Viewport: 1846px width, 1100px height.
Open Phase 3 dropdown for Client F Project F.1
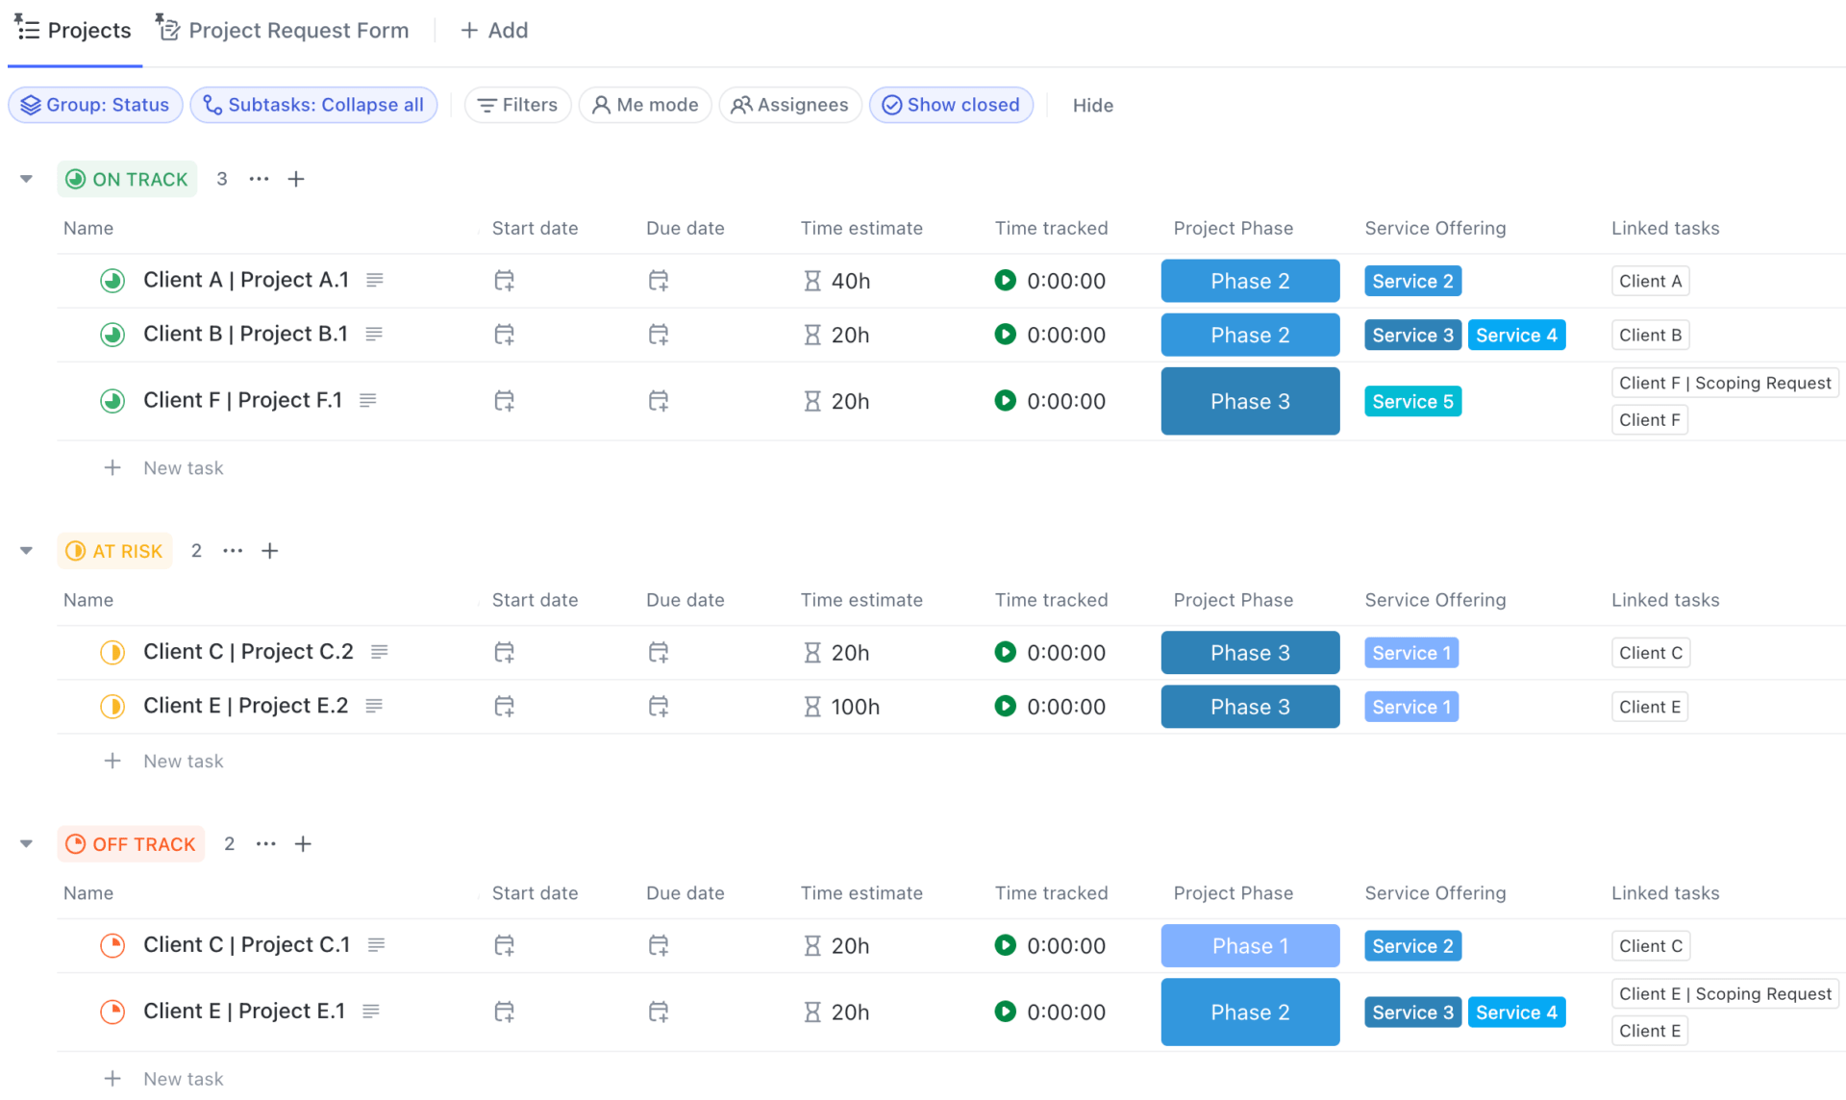pyautogui.click(x=1250, y=401)
